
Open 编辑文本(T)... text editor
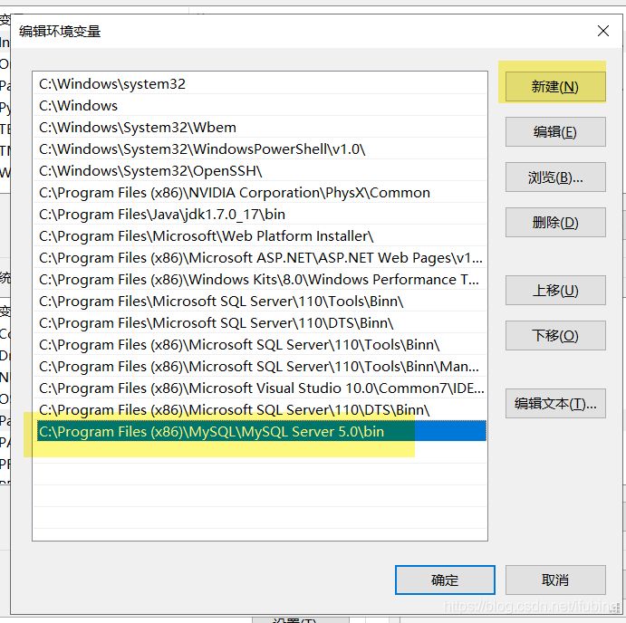pyautogui.click(x=555, y=404)
